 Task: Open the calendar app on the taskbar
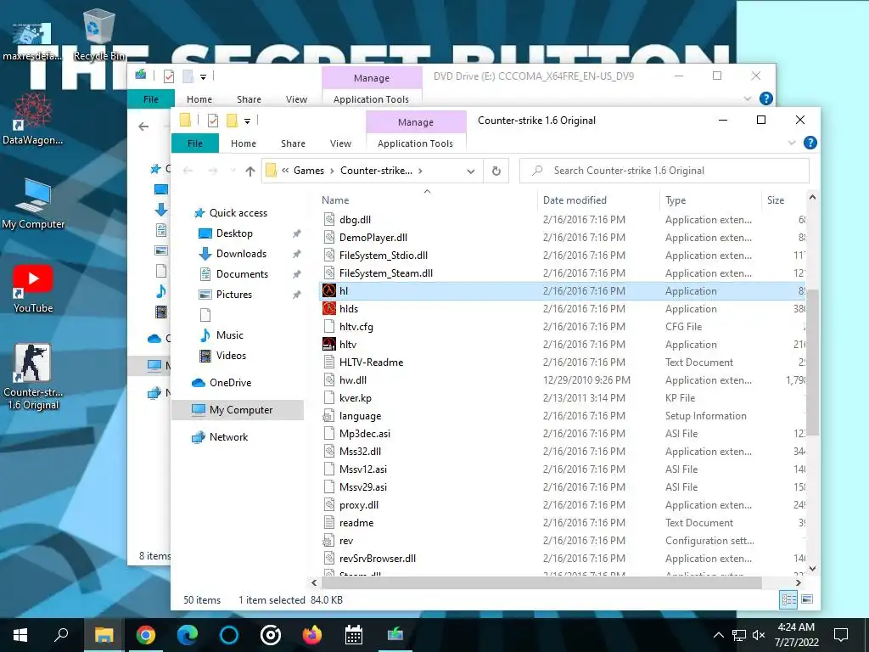[x=354, y=634]
